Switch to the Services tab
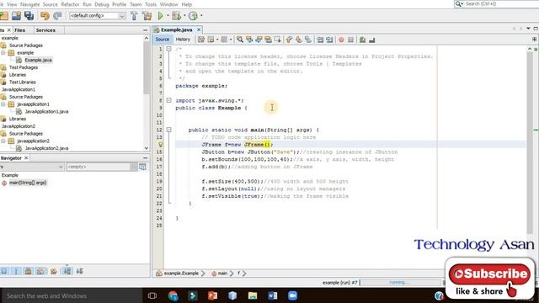539x303 pixels. [x=45, y=30]
